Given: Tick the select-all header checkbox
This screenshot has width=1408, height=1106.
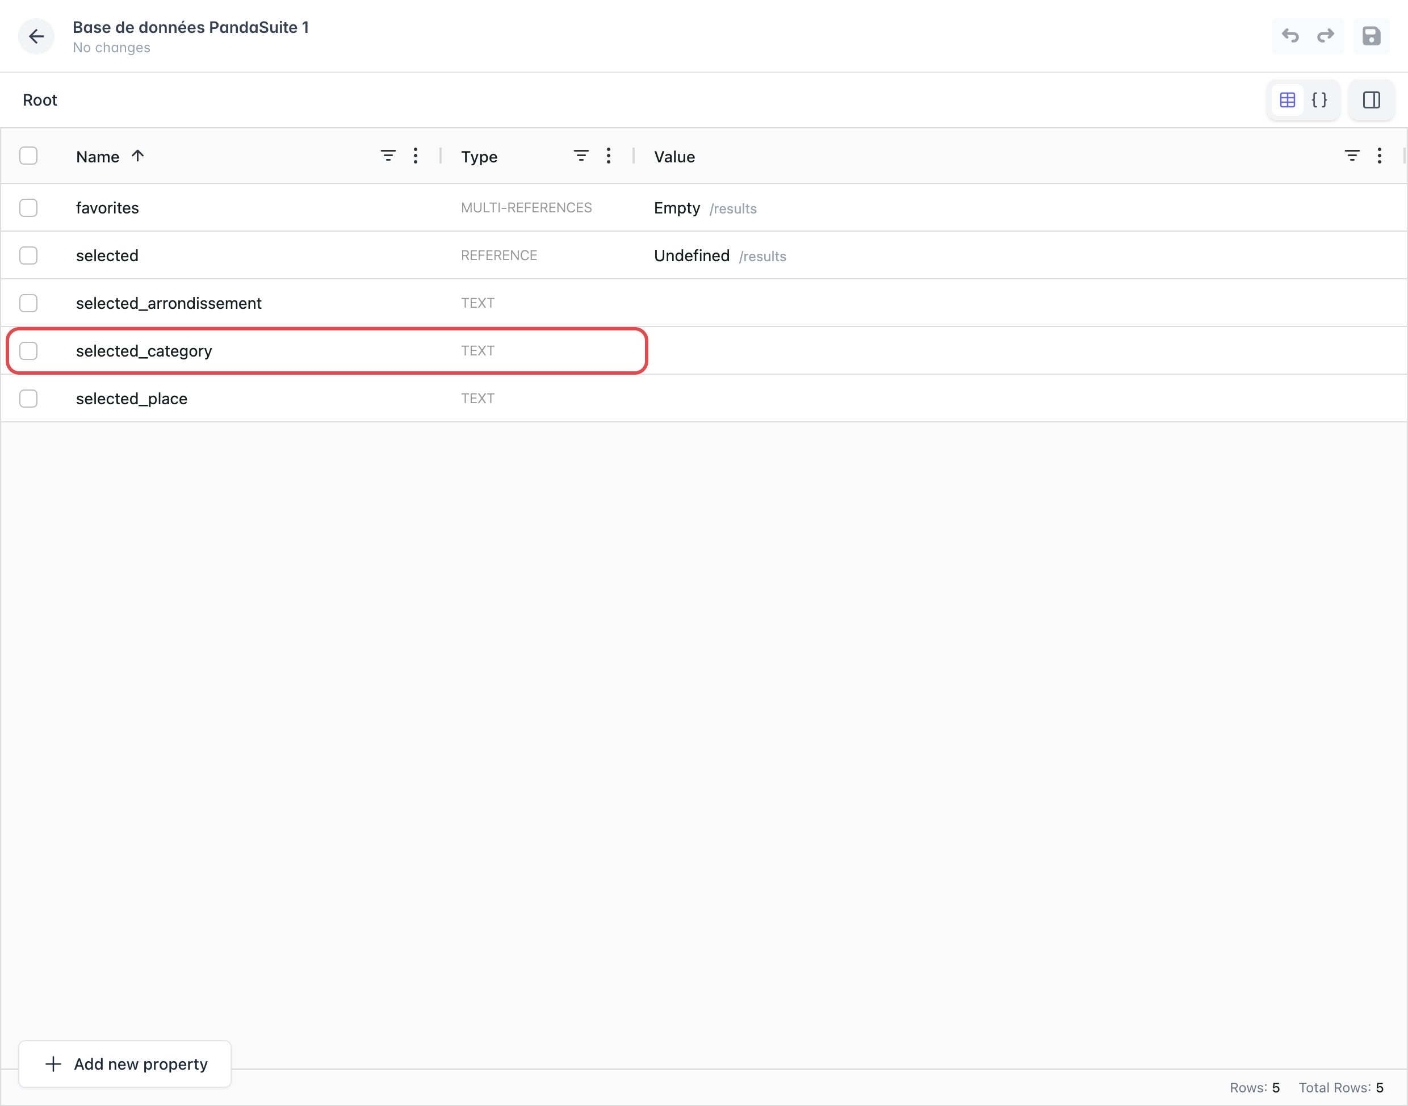Looking at the screenshot, I should 28,156.
